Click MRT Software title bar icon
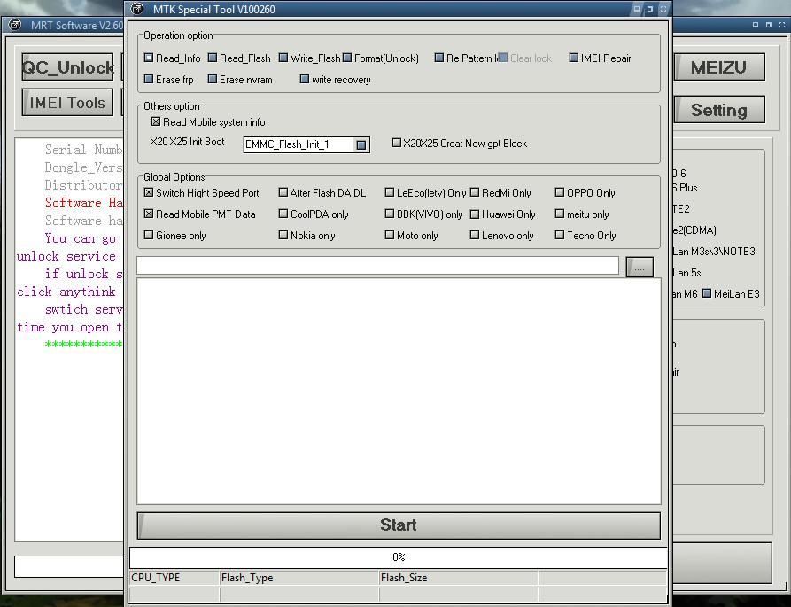Viewport: 791px width, 607px height. click(x=15, y=25)
